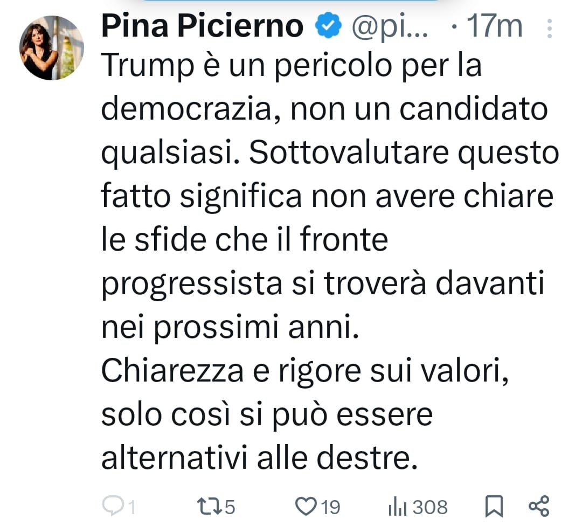
Task: Click the blue verified badge
Action: pyautogui.click(x=327, y=27)
